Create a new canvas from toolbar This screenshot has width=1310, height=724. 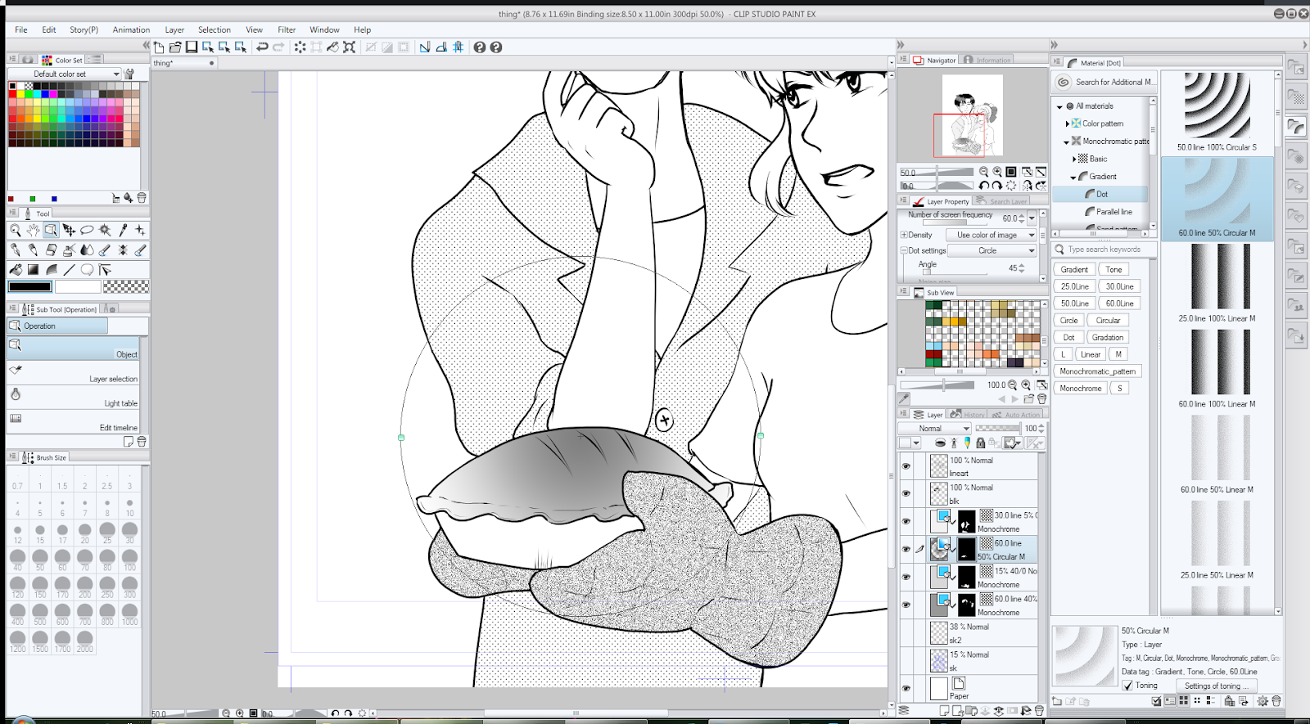[159, 47]
